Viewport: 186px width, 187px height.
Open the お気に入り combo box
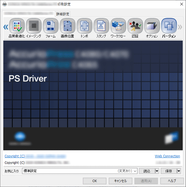point(80,171)
